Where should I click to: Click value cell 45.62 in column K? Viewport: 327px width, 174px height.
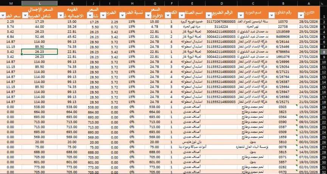72,37
